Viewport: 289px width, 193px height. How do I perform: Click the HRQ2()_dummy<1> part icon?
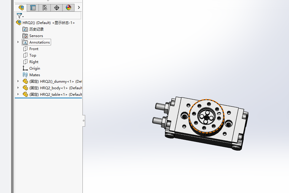point(25,81)
